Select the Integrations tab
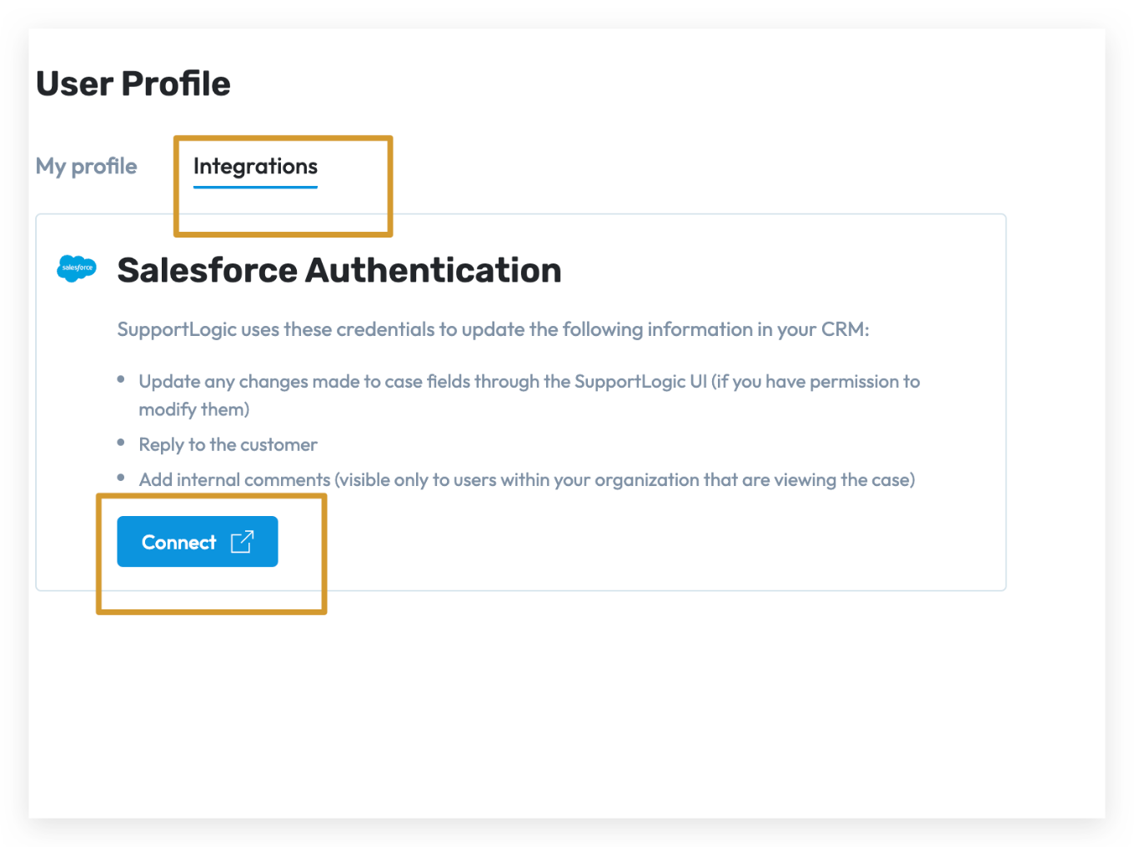The image size is (1134, 847). [x=255, y=167]
